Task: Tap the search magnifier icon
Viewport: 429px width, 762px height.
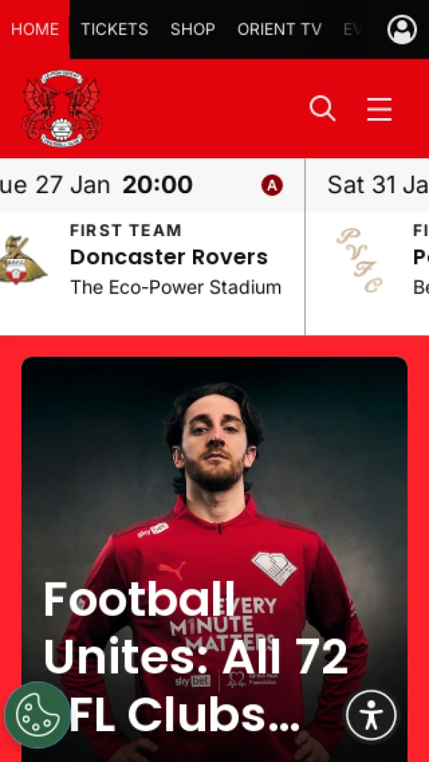Action: coord(322,108)
